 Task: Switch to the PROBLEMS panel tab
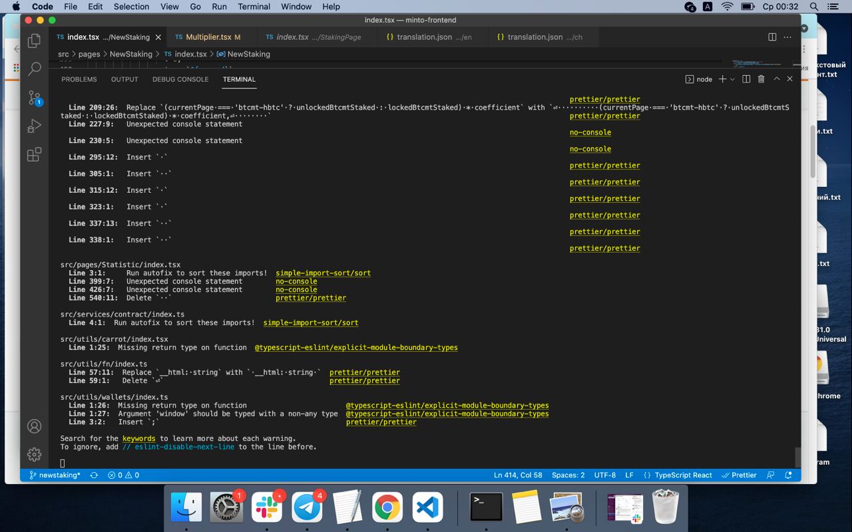click(79, 79)
